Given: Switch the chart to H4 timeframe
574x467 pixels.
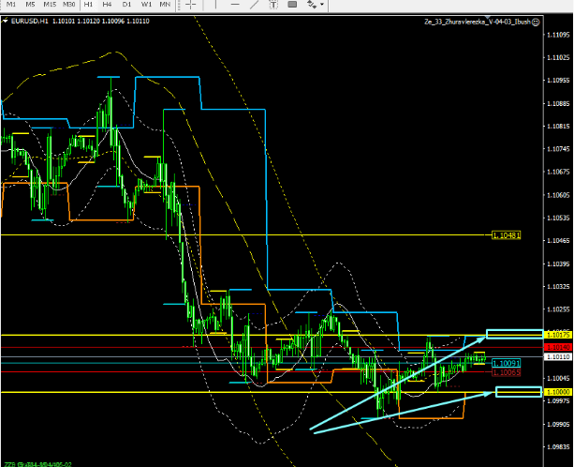Looking at the screenshot, I should pos(108,5).
